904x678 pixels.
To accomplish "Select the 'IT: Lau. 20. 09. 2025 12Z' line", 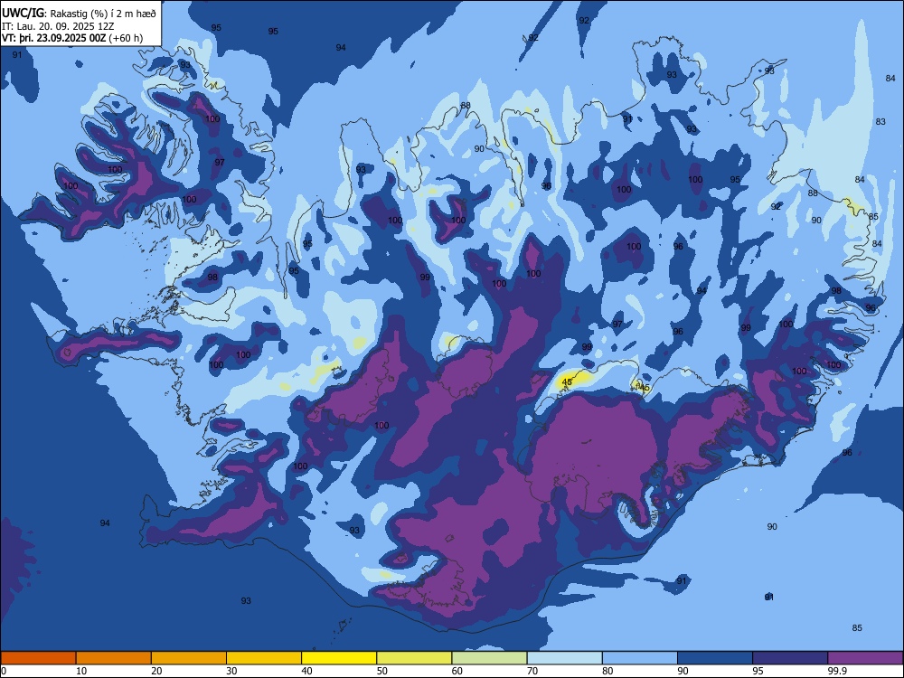I will click(58, 26).
